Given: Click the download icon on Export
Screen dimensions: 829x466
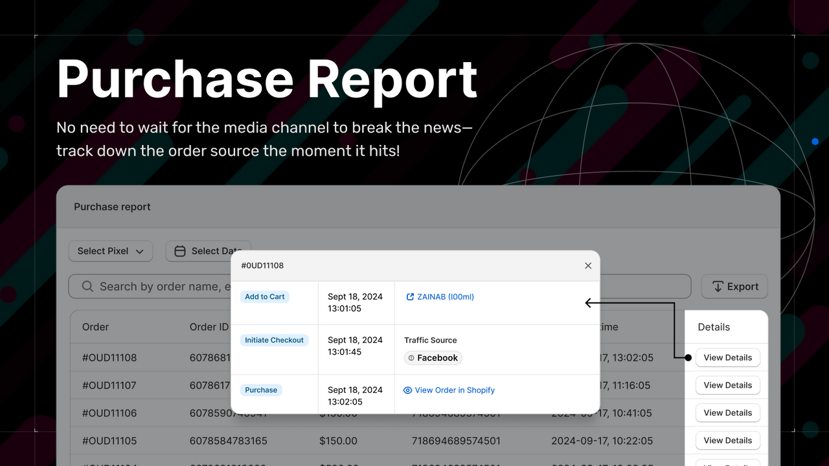Looking at the screenshot, I should tap(718, 287).
